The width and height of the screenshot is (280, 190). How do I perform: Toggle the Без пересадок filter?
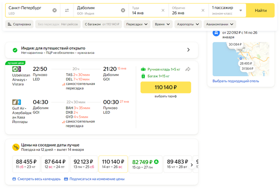coord(58,24)
